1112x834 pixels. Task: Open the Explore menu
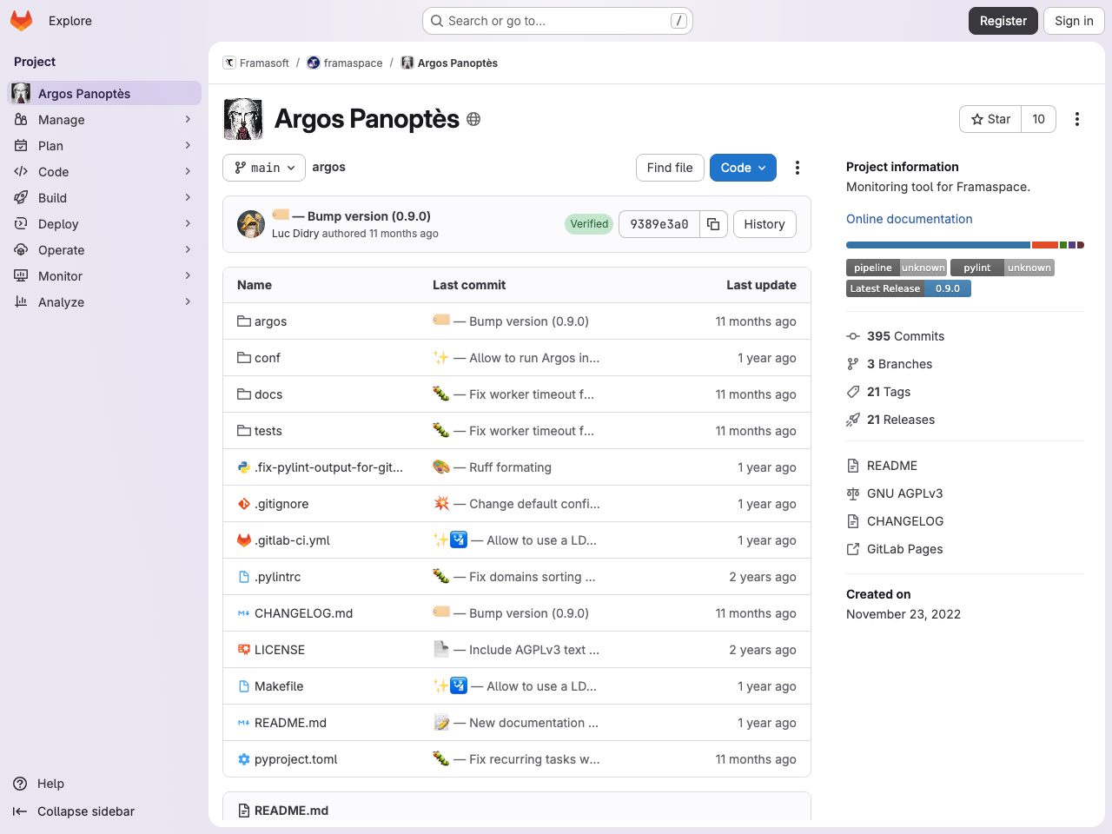pos(70,20)
